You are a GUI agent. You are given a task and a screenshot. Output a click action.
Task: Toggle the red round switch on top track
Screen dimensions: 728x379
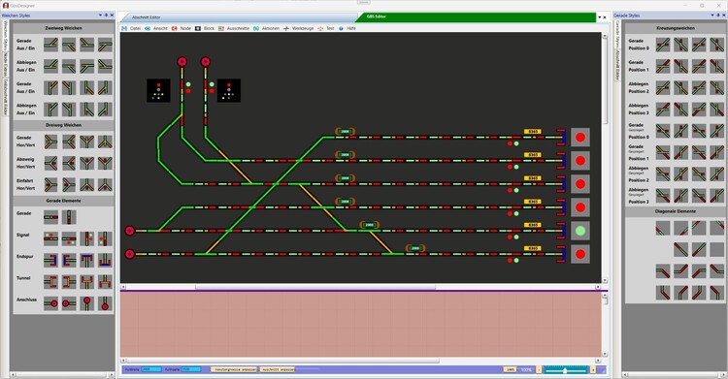(x=580, y=138)
